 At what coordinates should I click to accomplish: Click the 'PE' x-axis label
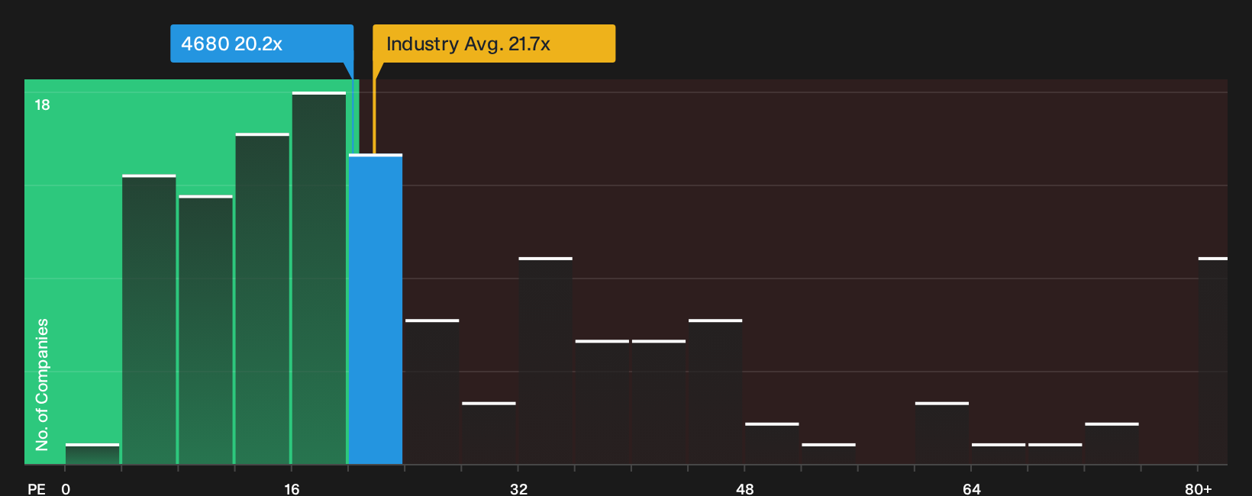coord(37,489)
